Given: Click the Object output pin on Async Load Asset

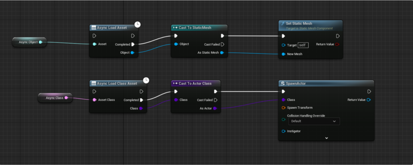Looking at the screenshot, I should 132,53.
